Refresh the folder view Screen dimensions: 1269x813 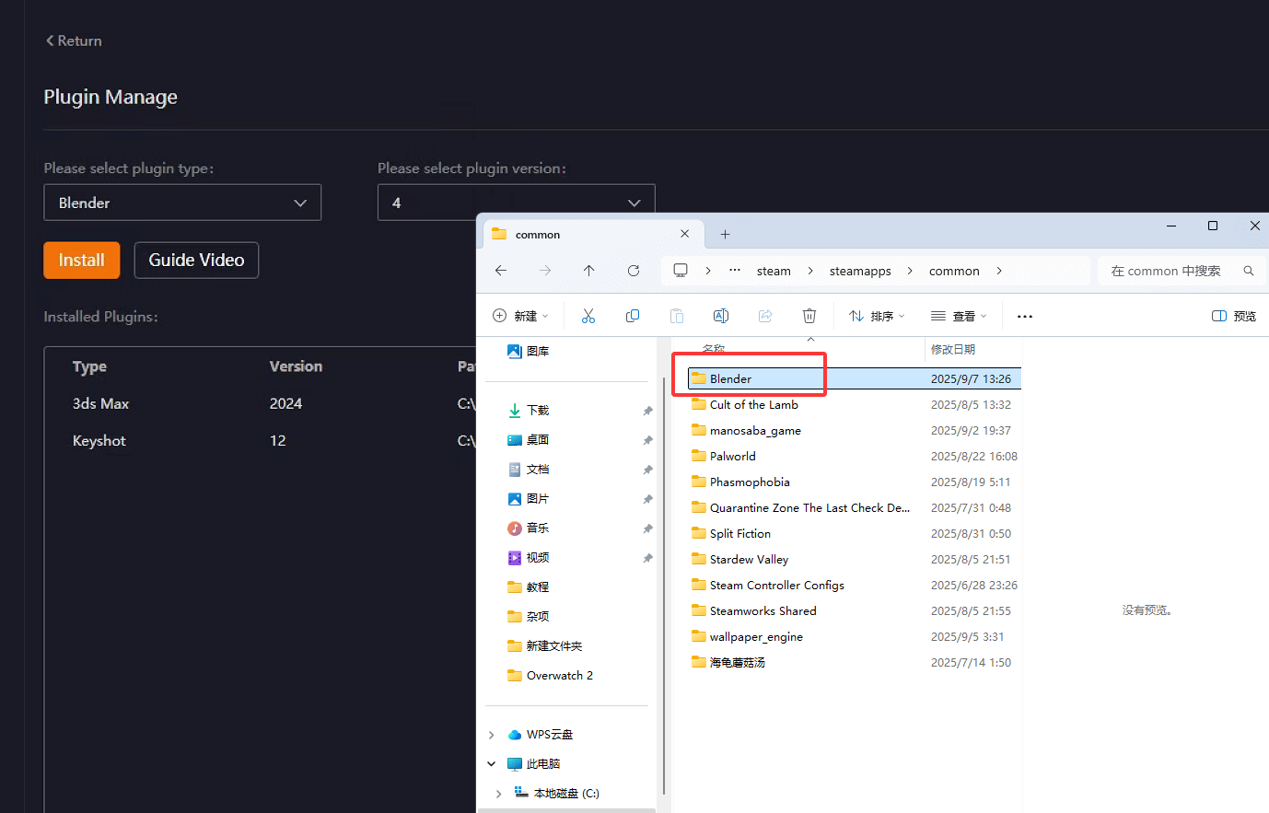click(x=634, y=270)
